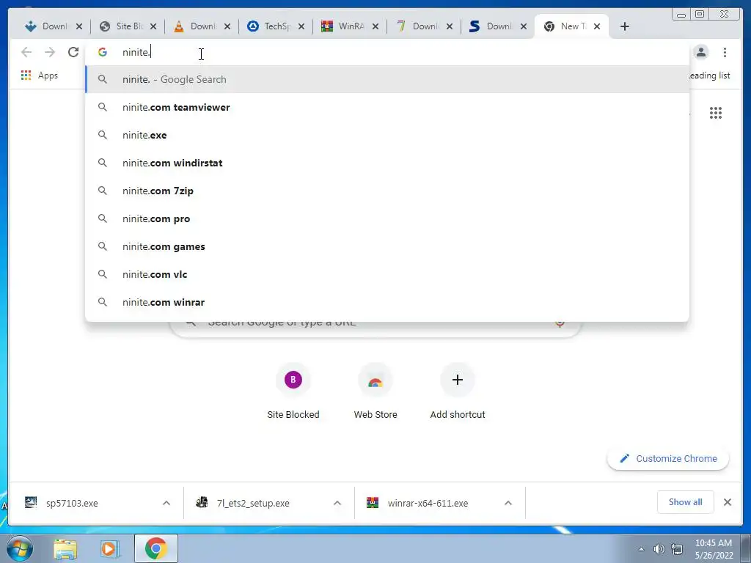751x563 pixels.
Task: Switch to the Site Bl tab
Action: click(127, 26)
